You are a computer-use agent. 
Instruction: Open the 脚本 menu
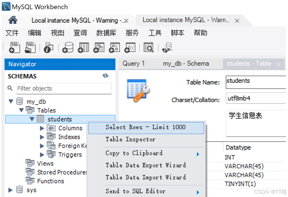tap(178, 33)
